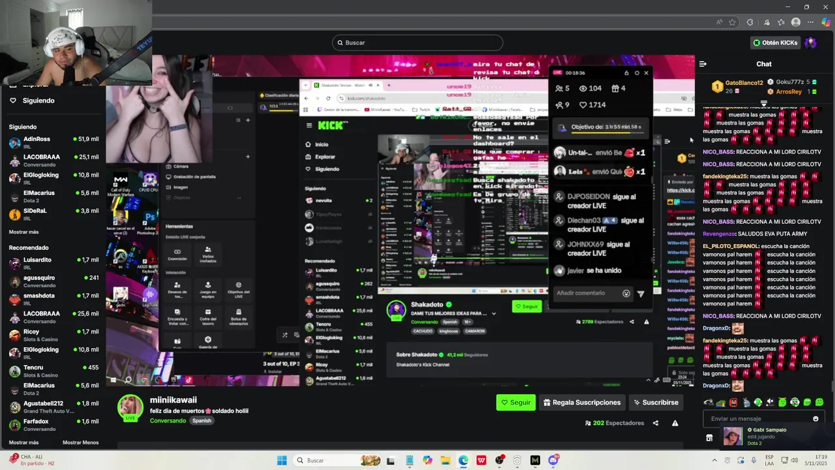Open the ESP LAA language indicator in the tray
The width and height of the screenshot is (835, 470).
(x=770, y=460)
